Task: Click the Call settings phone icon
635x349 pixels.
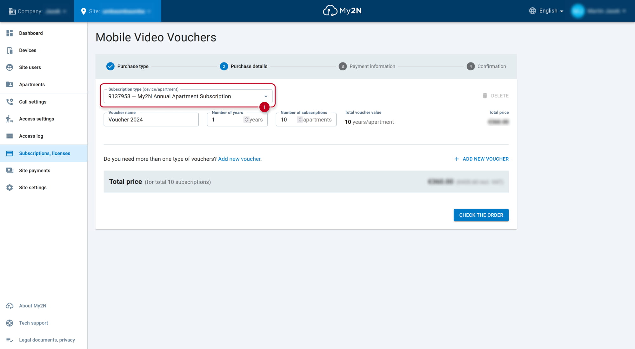Action: tap(10, 102)
